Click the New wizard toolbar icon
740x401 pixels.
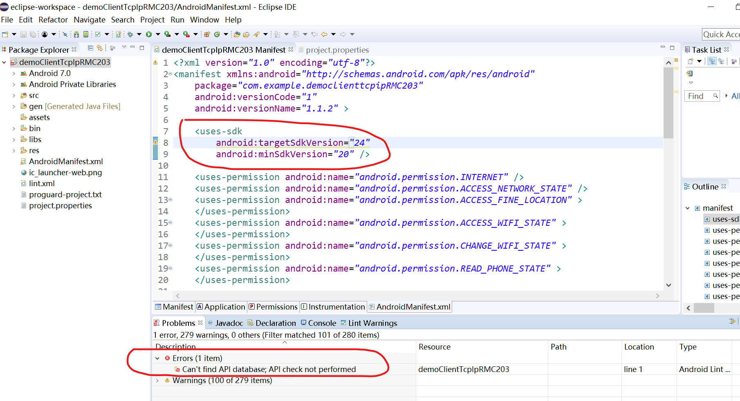5,34
